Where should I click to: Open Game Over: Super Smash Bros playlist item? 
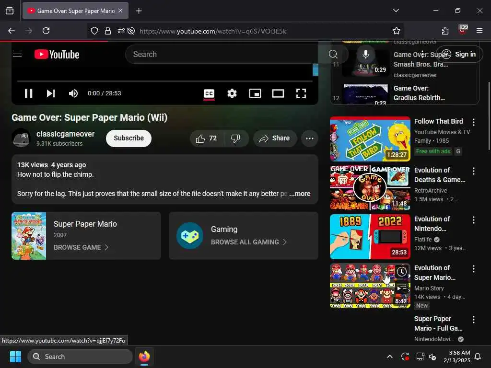(405, 65)
